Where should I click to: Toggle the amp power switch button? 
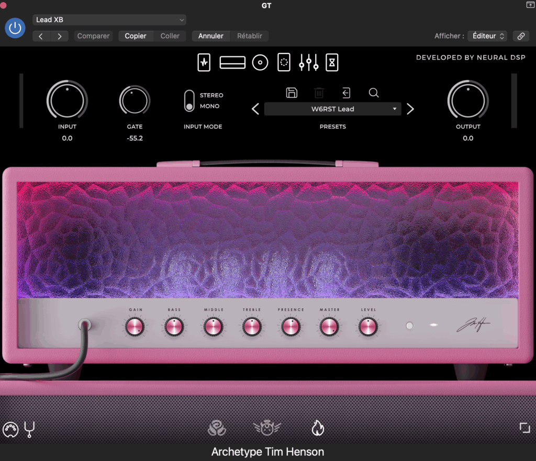(409, 325)
